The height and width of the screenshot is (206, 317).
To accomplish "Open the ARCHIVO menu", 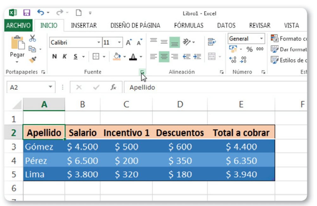I will coord(18,25).
